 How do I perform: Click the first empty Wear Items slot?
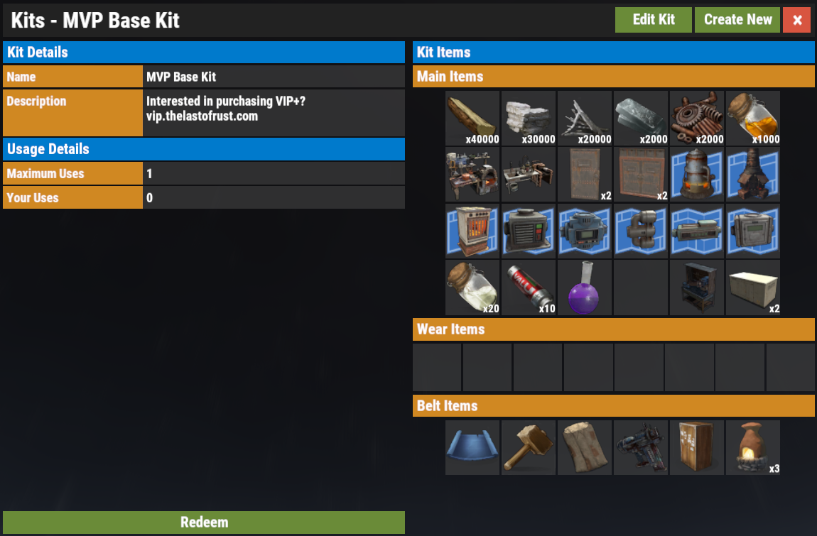coord(437,367)
